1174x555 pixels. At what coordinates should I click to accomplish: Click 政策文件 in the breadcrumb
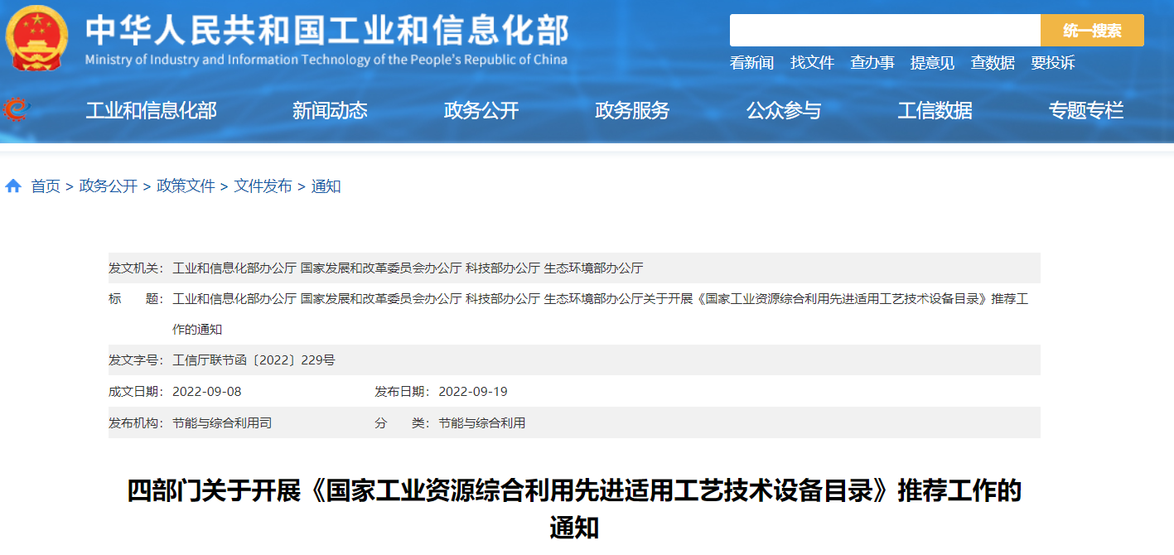pos(186,186)
